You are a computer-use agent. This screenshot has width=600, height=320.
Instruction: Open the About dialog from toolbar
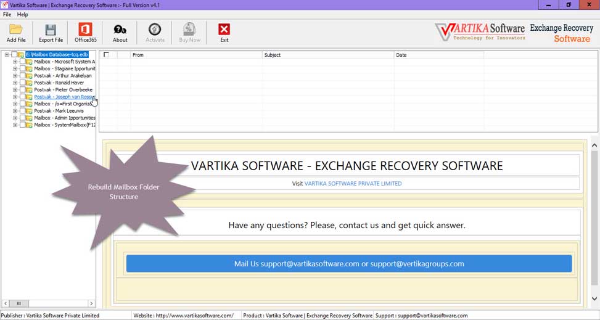pyautogui.click(x=120, y=33)
